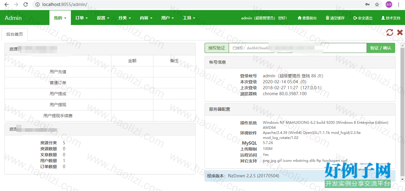Expand the 订单 menu
Image resolution: width=405 pixels, height=191 pixels.
click(x=81, y=18)
